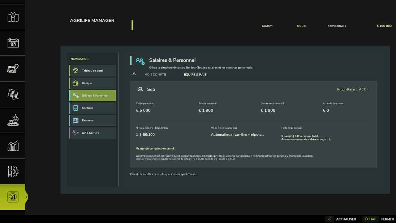Click the Dernier mouvement line
Image resolution: width=396 pixels, height=223 pixels.
click(x=185, y=159)
